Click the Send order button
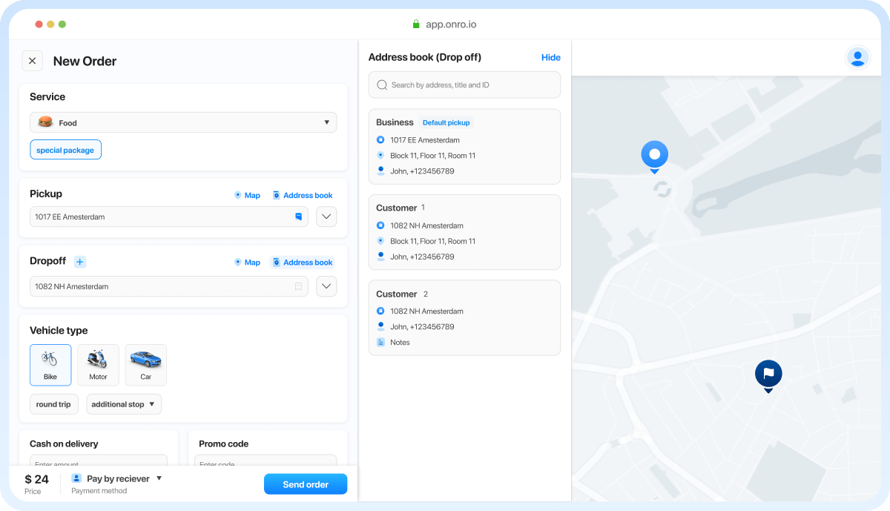Image resolution: width=890 pixels, height=511 pixels. 306,484
